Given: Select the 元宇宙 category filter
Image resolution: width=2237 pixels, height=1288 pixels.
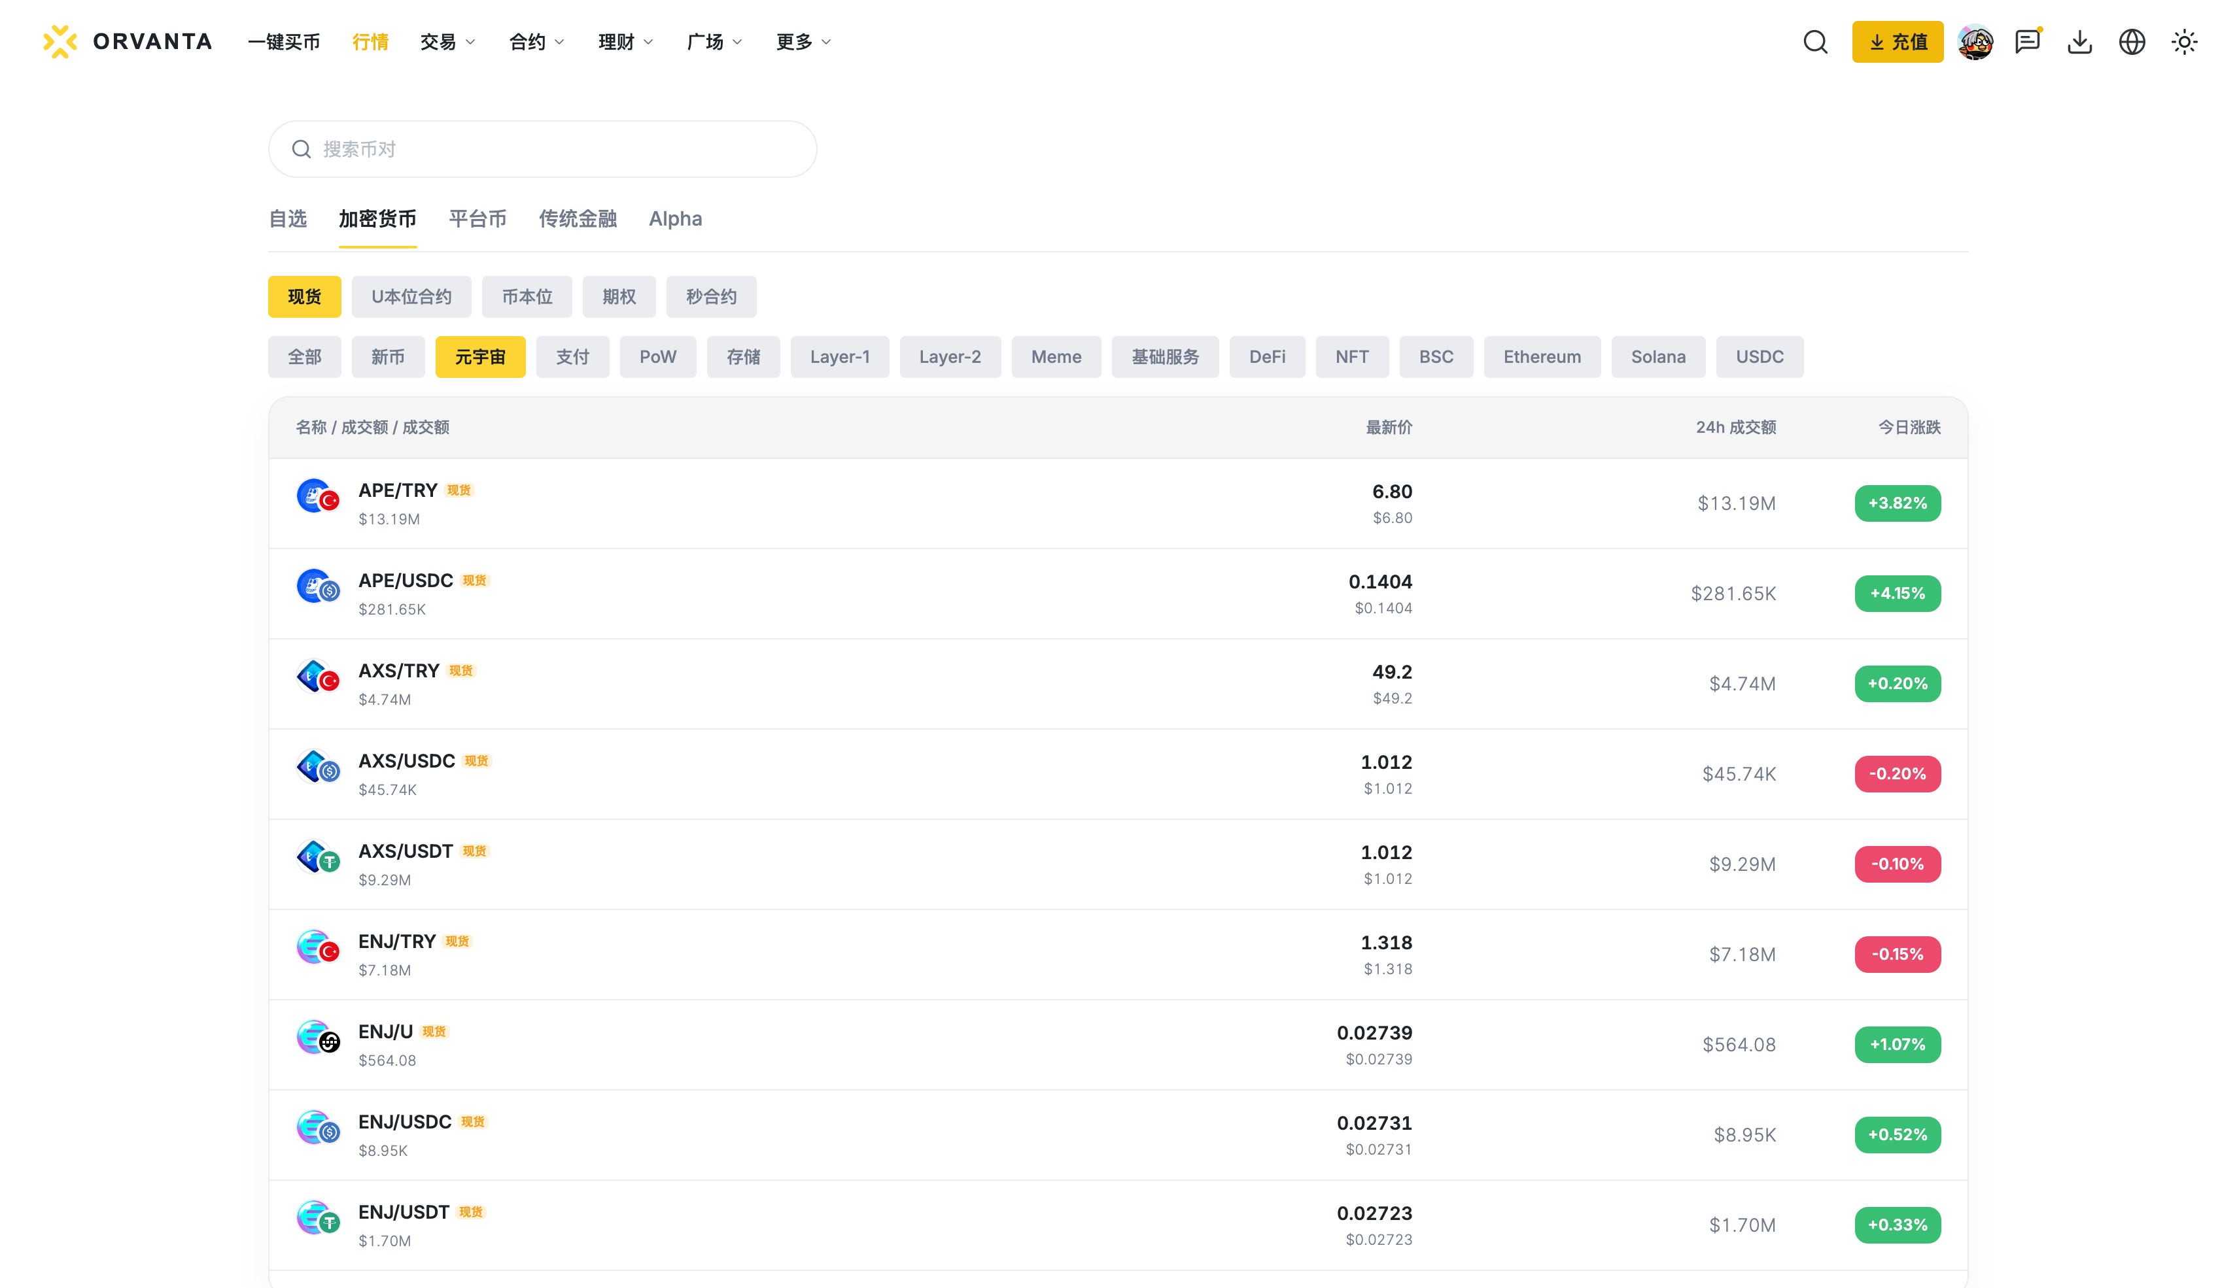Looking at the screenshot, I should click(x=481, y=356).
